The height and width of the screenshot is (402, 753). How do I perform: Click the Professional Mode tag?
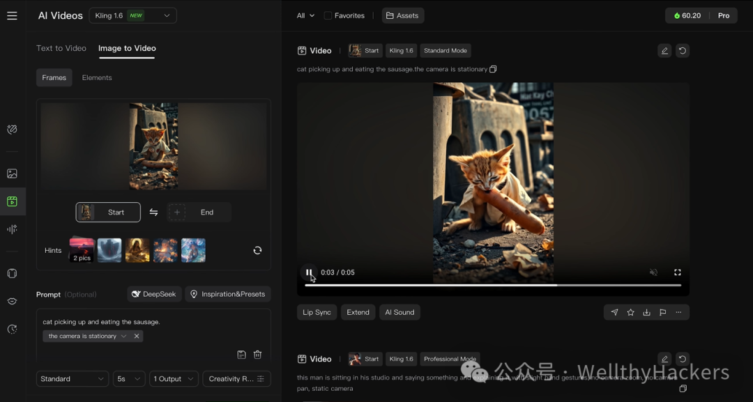[x=450, y=359]
